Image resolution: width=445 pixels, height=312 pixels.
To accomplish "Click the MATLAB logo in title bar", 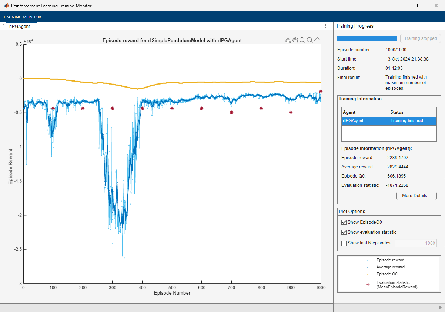I will coord(6,6).
